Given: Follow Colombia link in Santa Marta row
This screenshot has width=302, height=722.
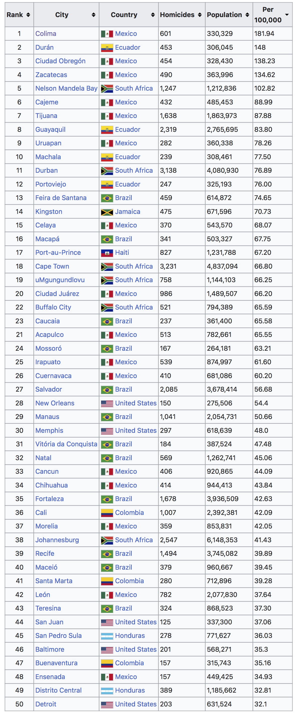Looking at the screenshot, I should coord(129,581).
